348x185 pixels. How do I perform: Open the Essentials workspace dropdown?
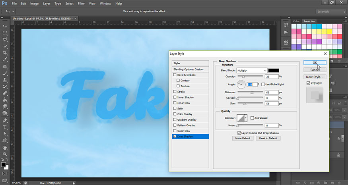(x=331, y=12)
